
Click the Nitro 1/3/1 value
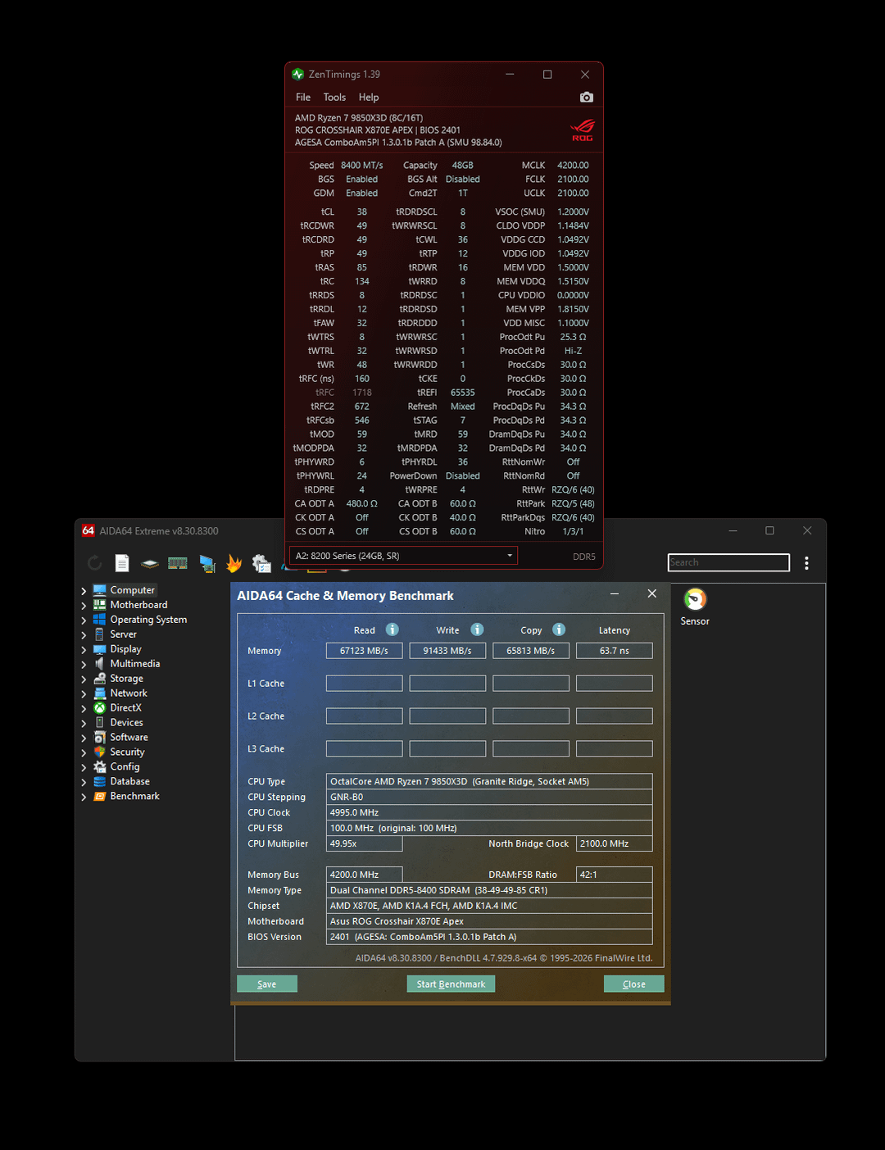tap(574, 531)
